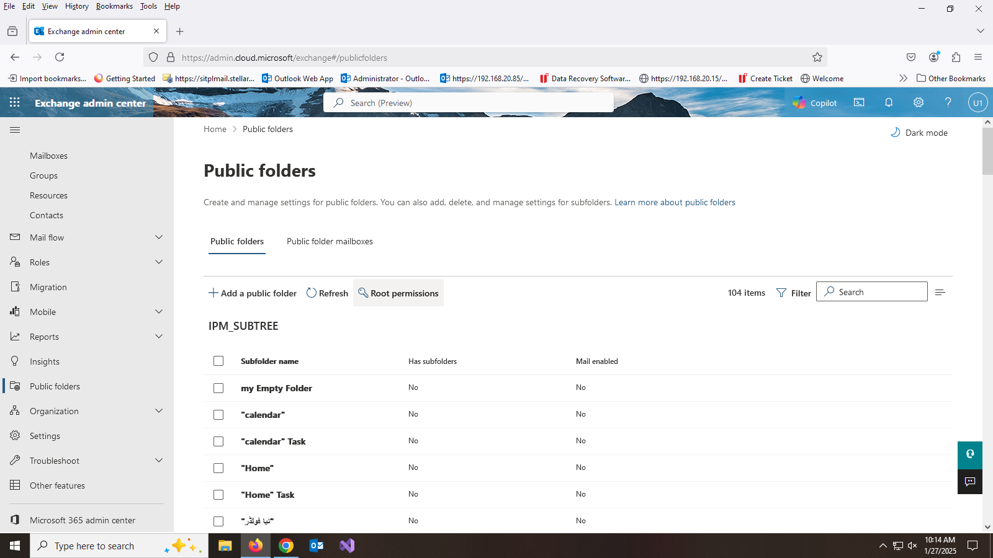Image resolution: width=993 pixels, height=558 pixels.
Task: Open the teal help assistant icon
Action: coord(970,454)
